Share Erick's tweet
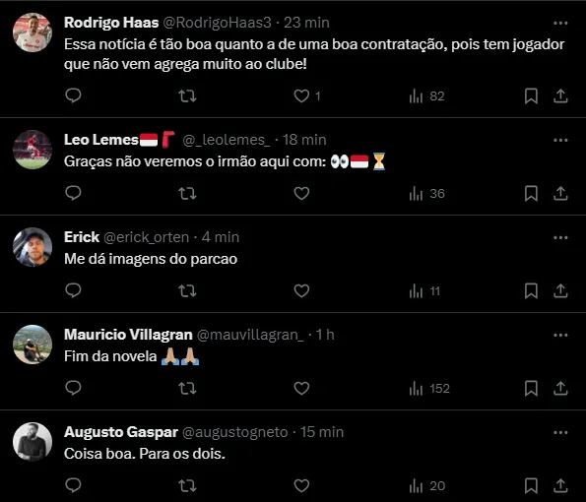 [560, 291]
